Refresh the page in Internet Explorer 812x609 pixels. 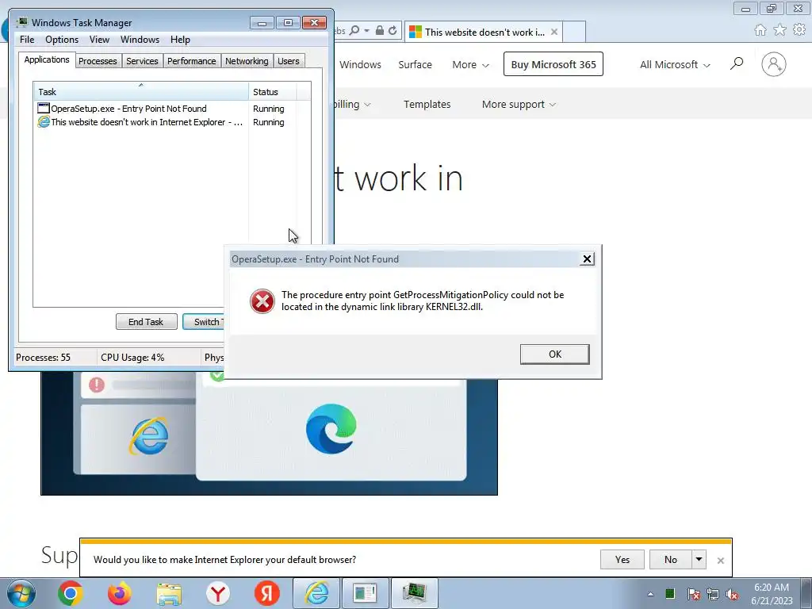click(393, 31)
